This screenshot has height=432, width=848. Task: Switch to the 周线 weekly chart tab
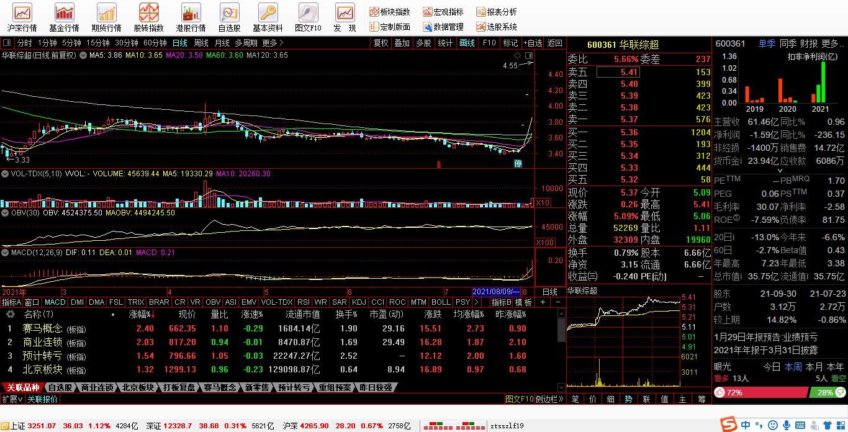(x=201, y=43)
